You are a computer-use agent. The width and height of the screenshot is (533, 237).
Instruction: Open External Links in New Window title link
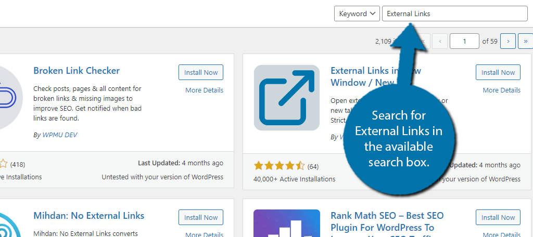tap(376, 76)
